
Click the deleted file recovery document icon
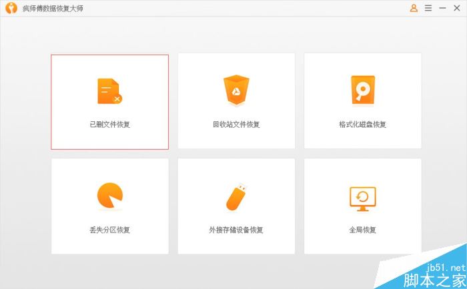[x=110, y=91]
